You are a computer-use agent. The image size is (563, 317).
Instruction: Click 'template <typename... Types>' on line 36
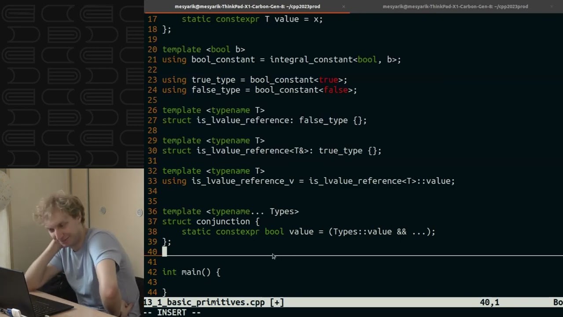[x=230, y=211]
